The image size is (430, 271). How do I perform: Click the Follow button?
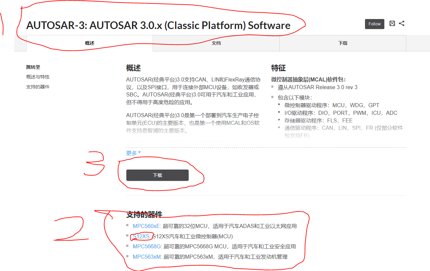point(374,24)
